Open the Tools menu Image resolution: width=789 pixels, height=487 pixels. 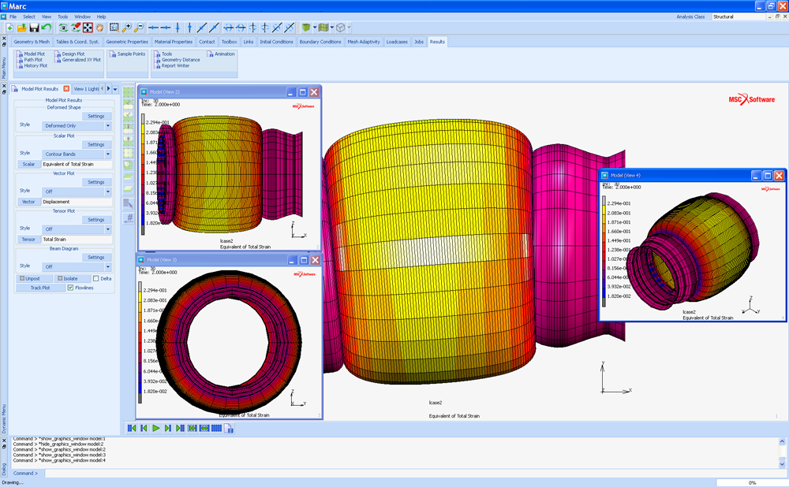pos(62,17)
